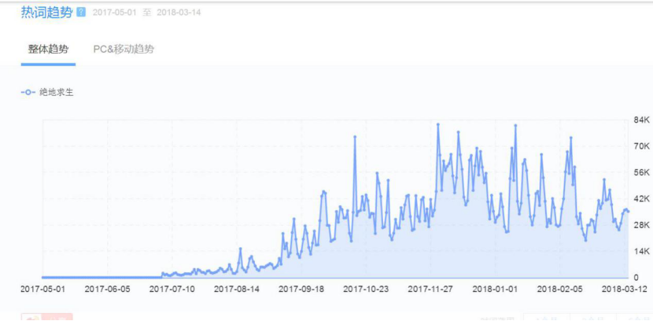Click the 2017-10-23 x-axis date label
Image resolution: width=653 pixels, height=321 pixels.
[365, 289]
